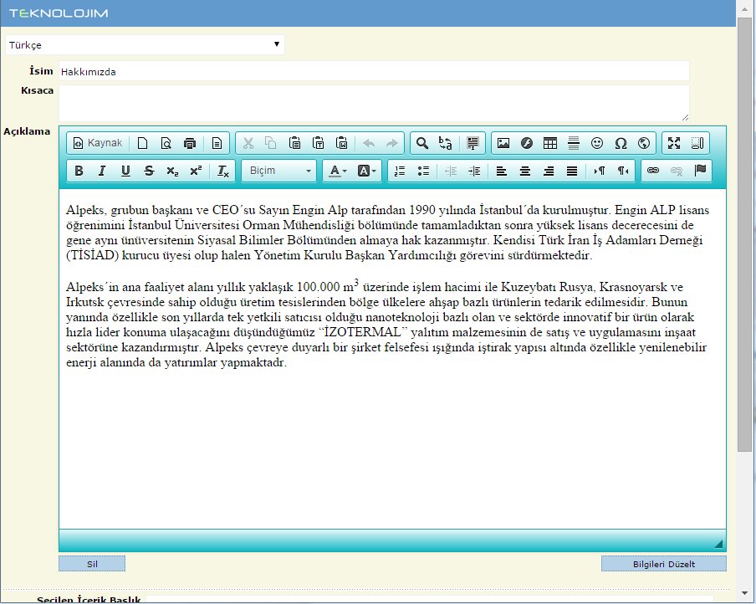Click in the Açıklama editor text area
Viewport: 756px width, 604px height.
(392, 358)
